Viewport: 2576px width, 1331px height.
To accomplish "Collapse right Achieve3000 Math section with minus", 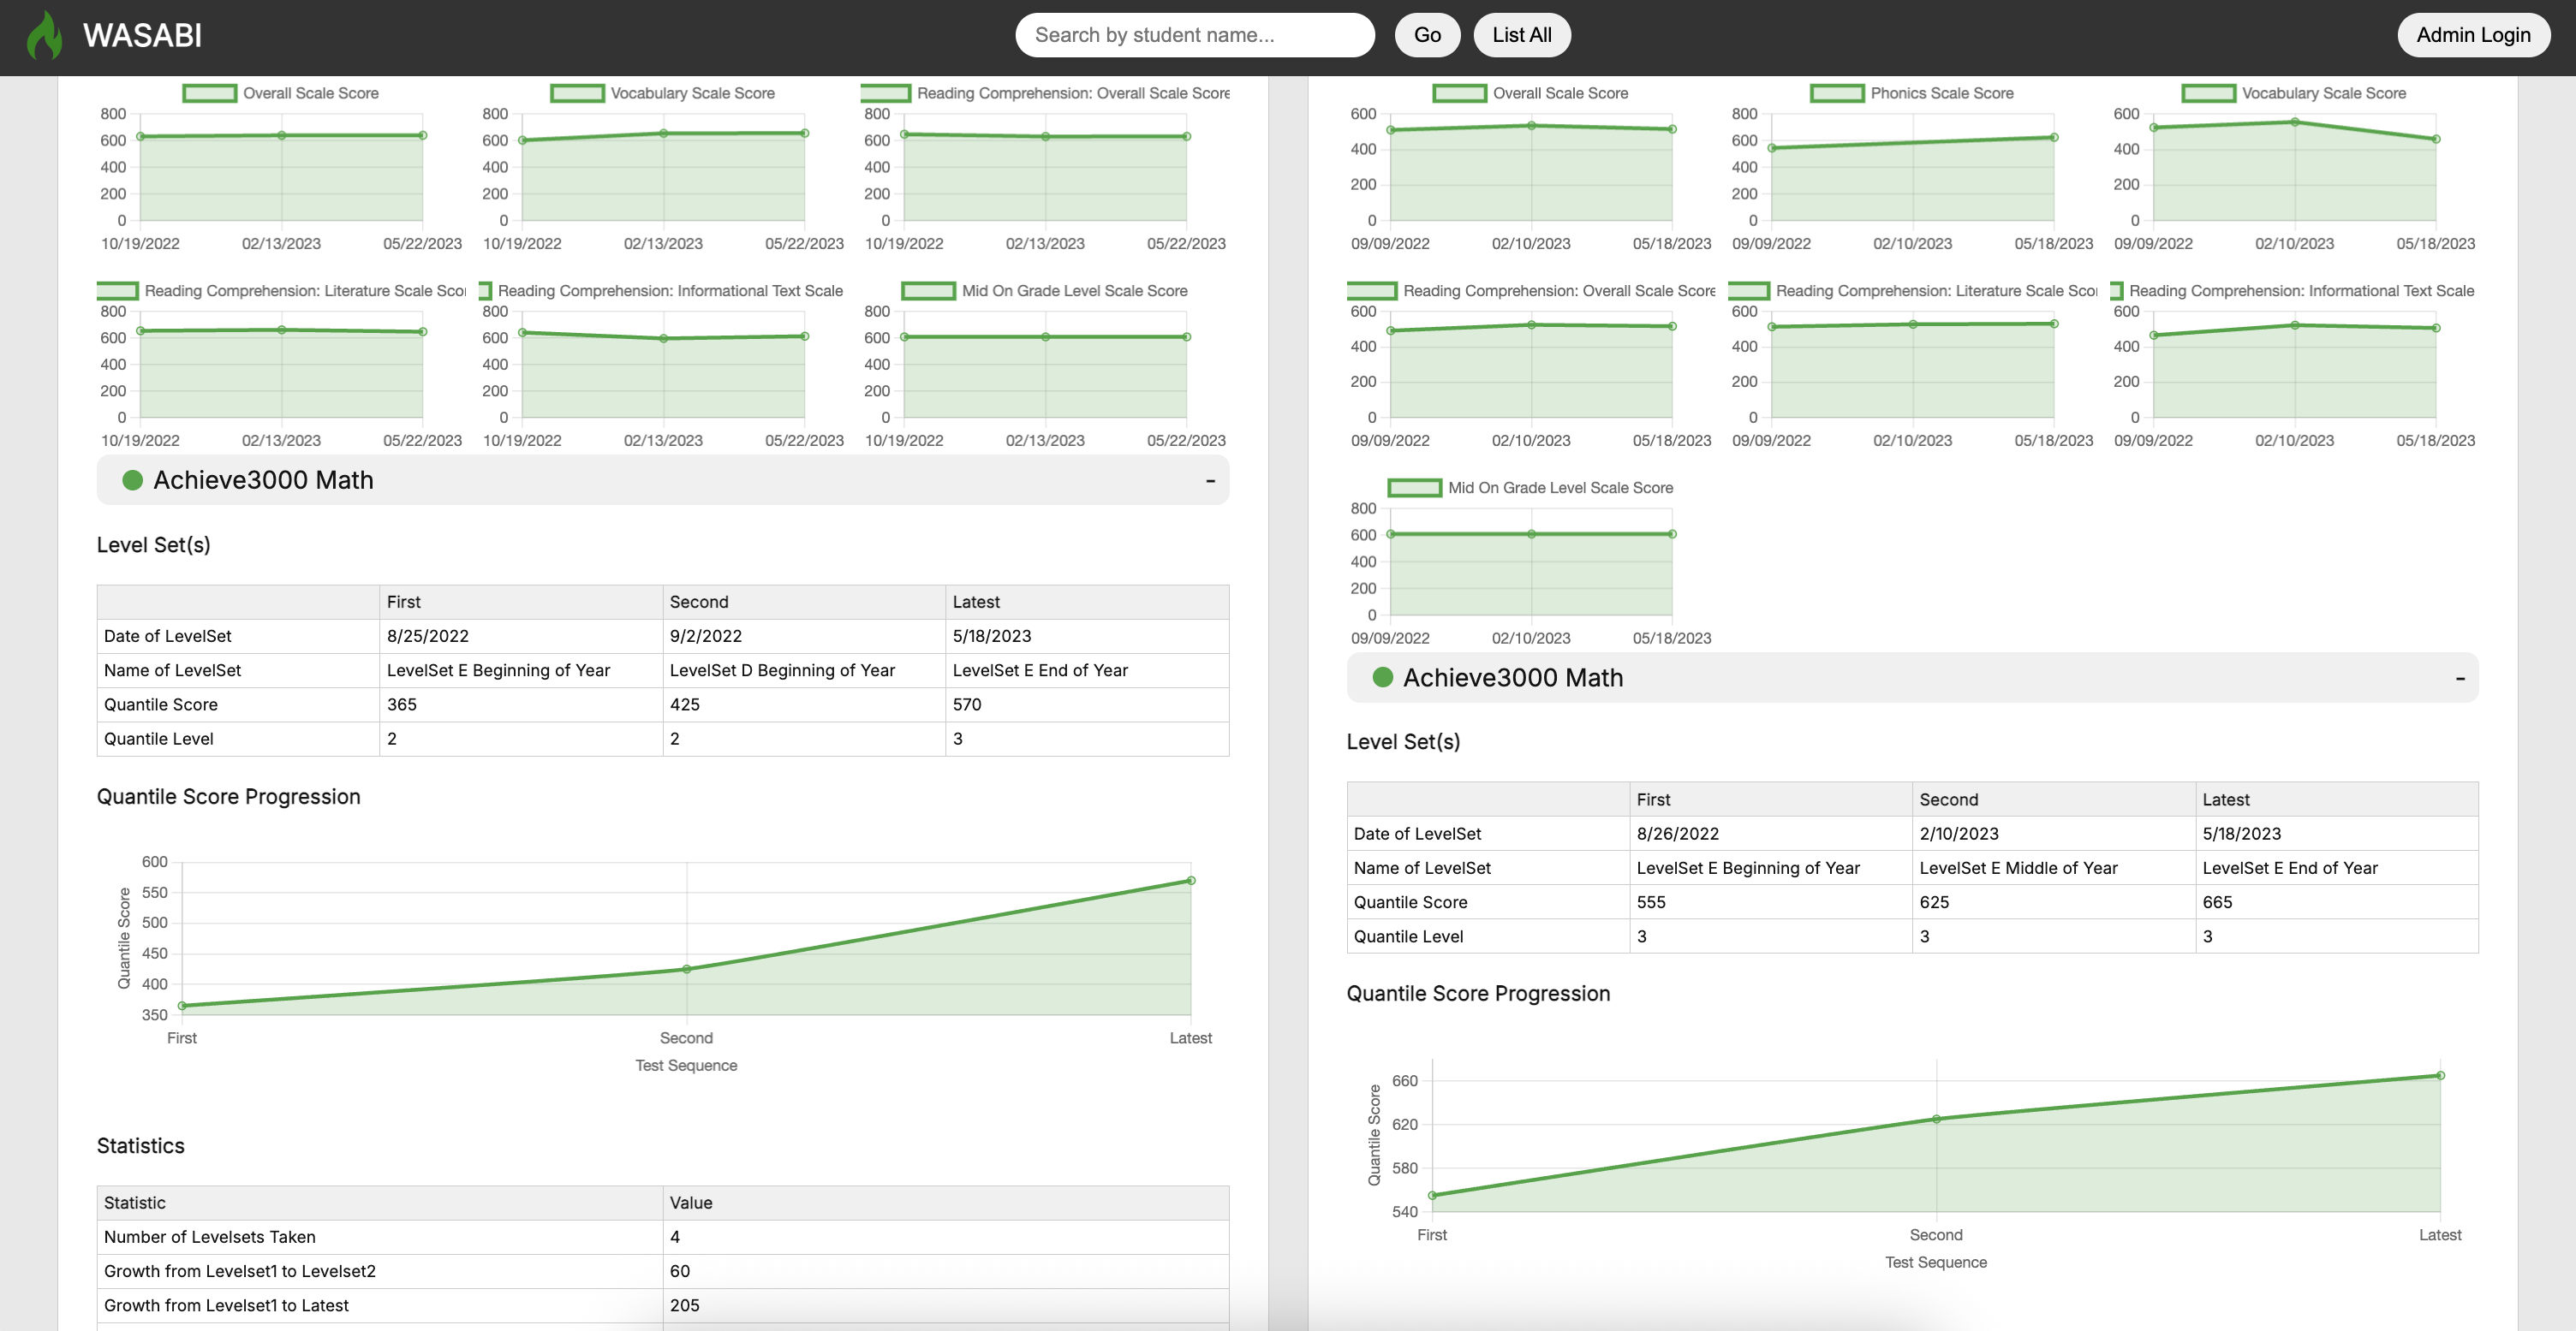I will (2459, 679).
